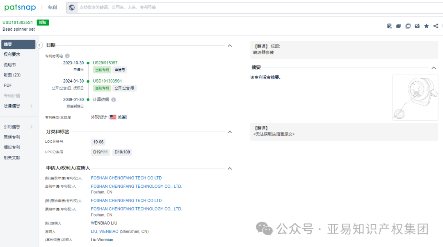Click inventor text WENBIAO LIU

[104, 223]
